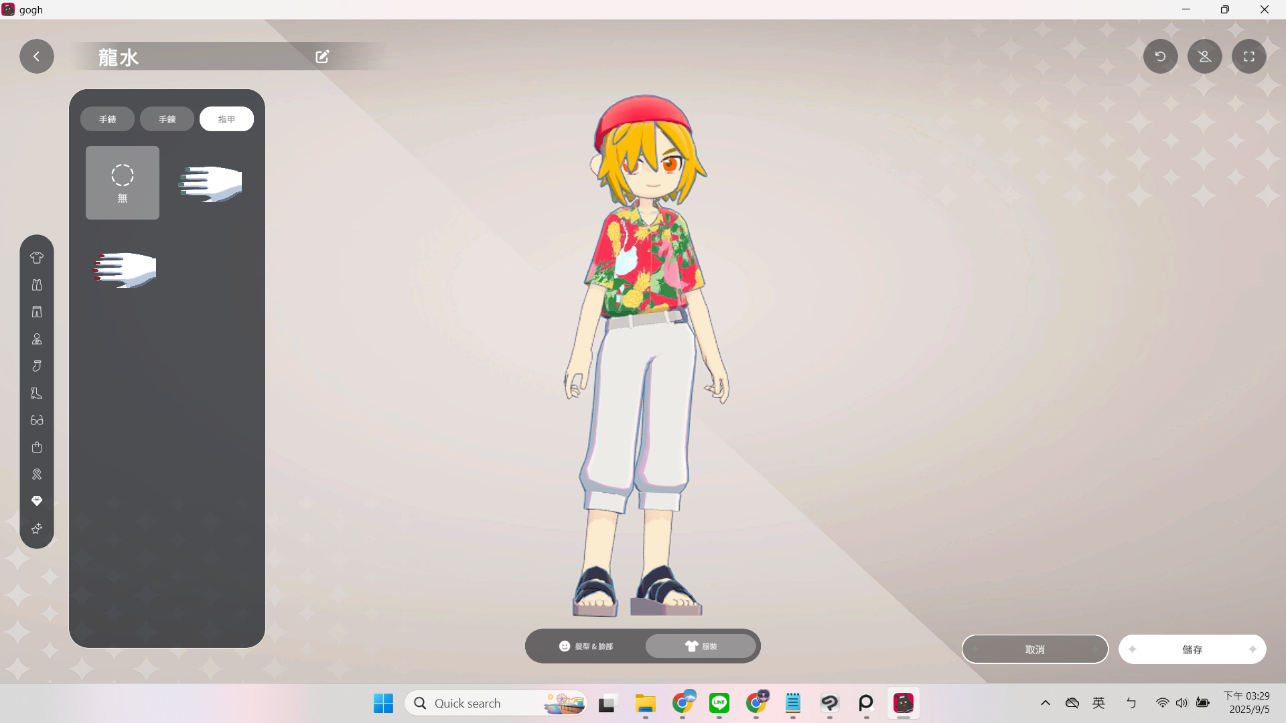This screenshot has width=1286, height=723.
Task: Open the glasses category icon
Action: (37, 420)
